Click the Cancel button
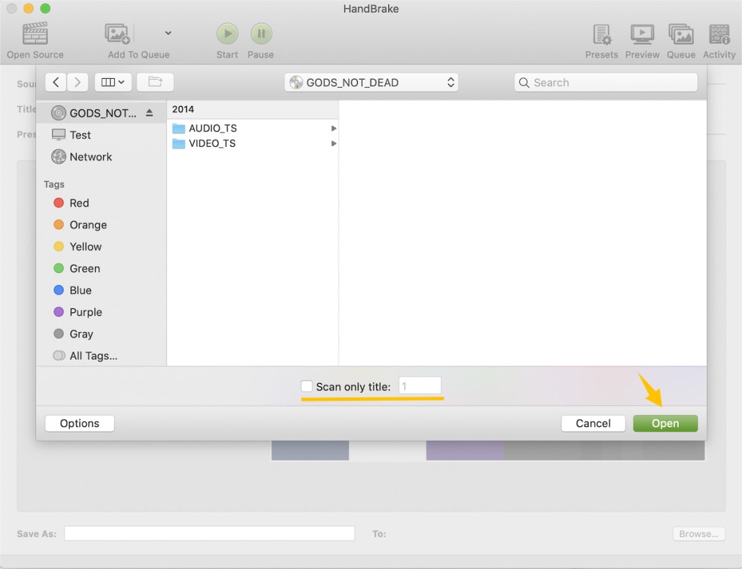 pos(593,424)
